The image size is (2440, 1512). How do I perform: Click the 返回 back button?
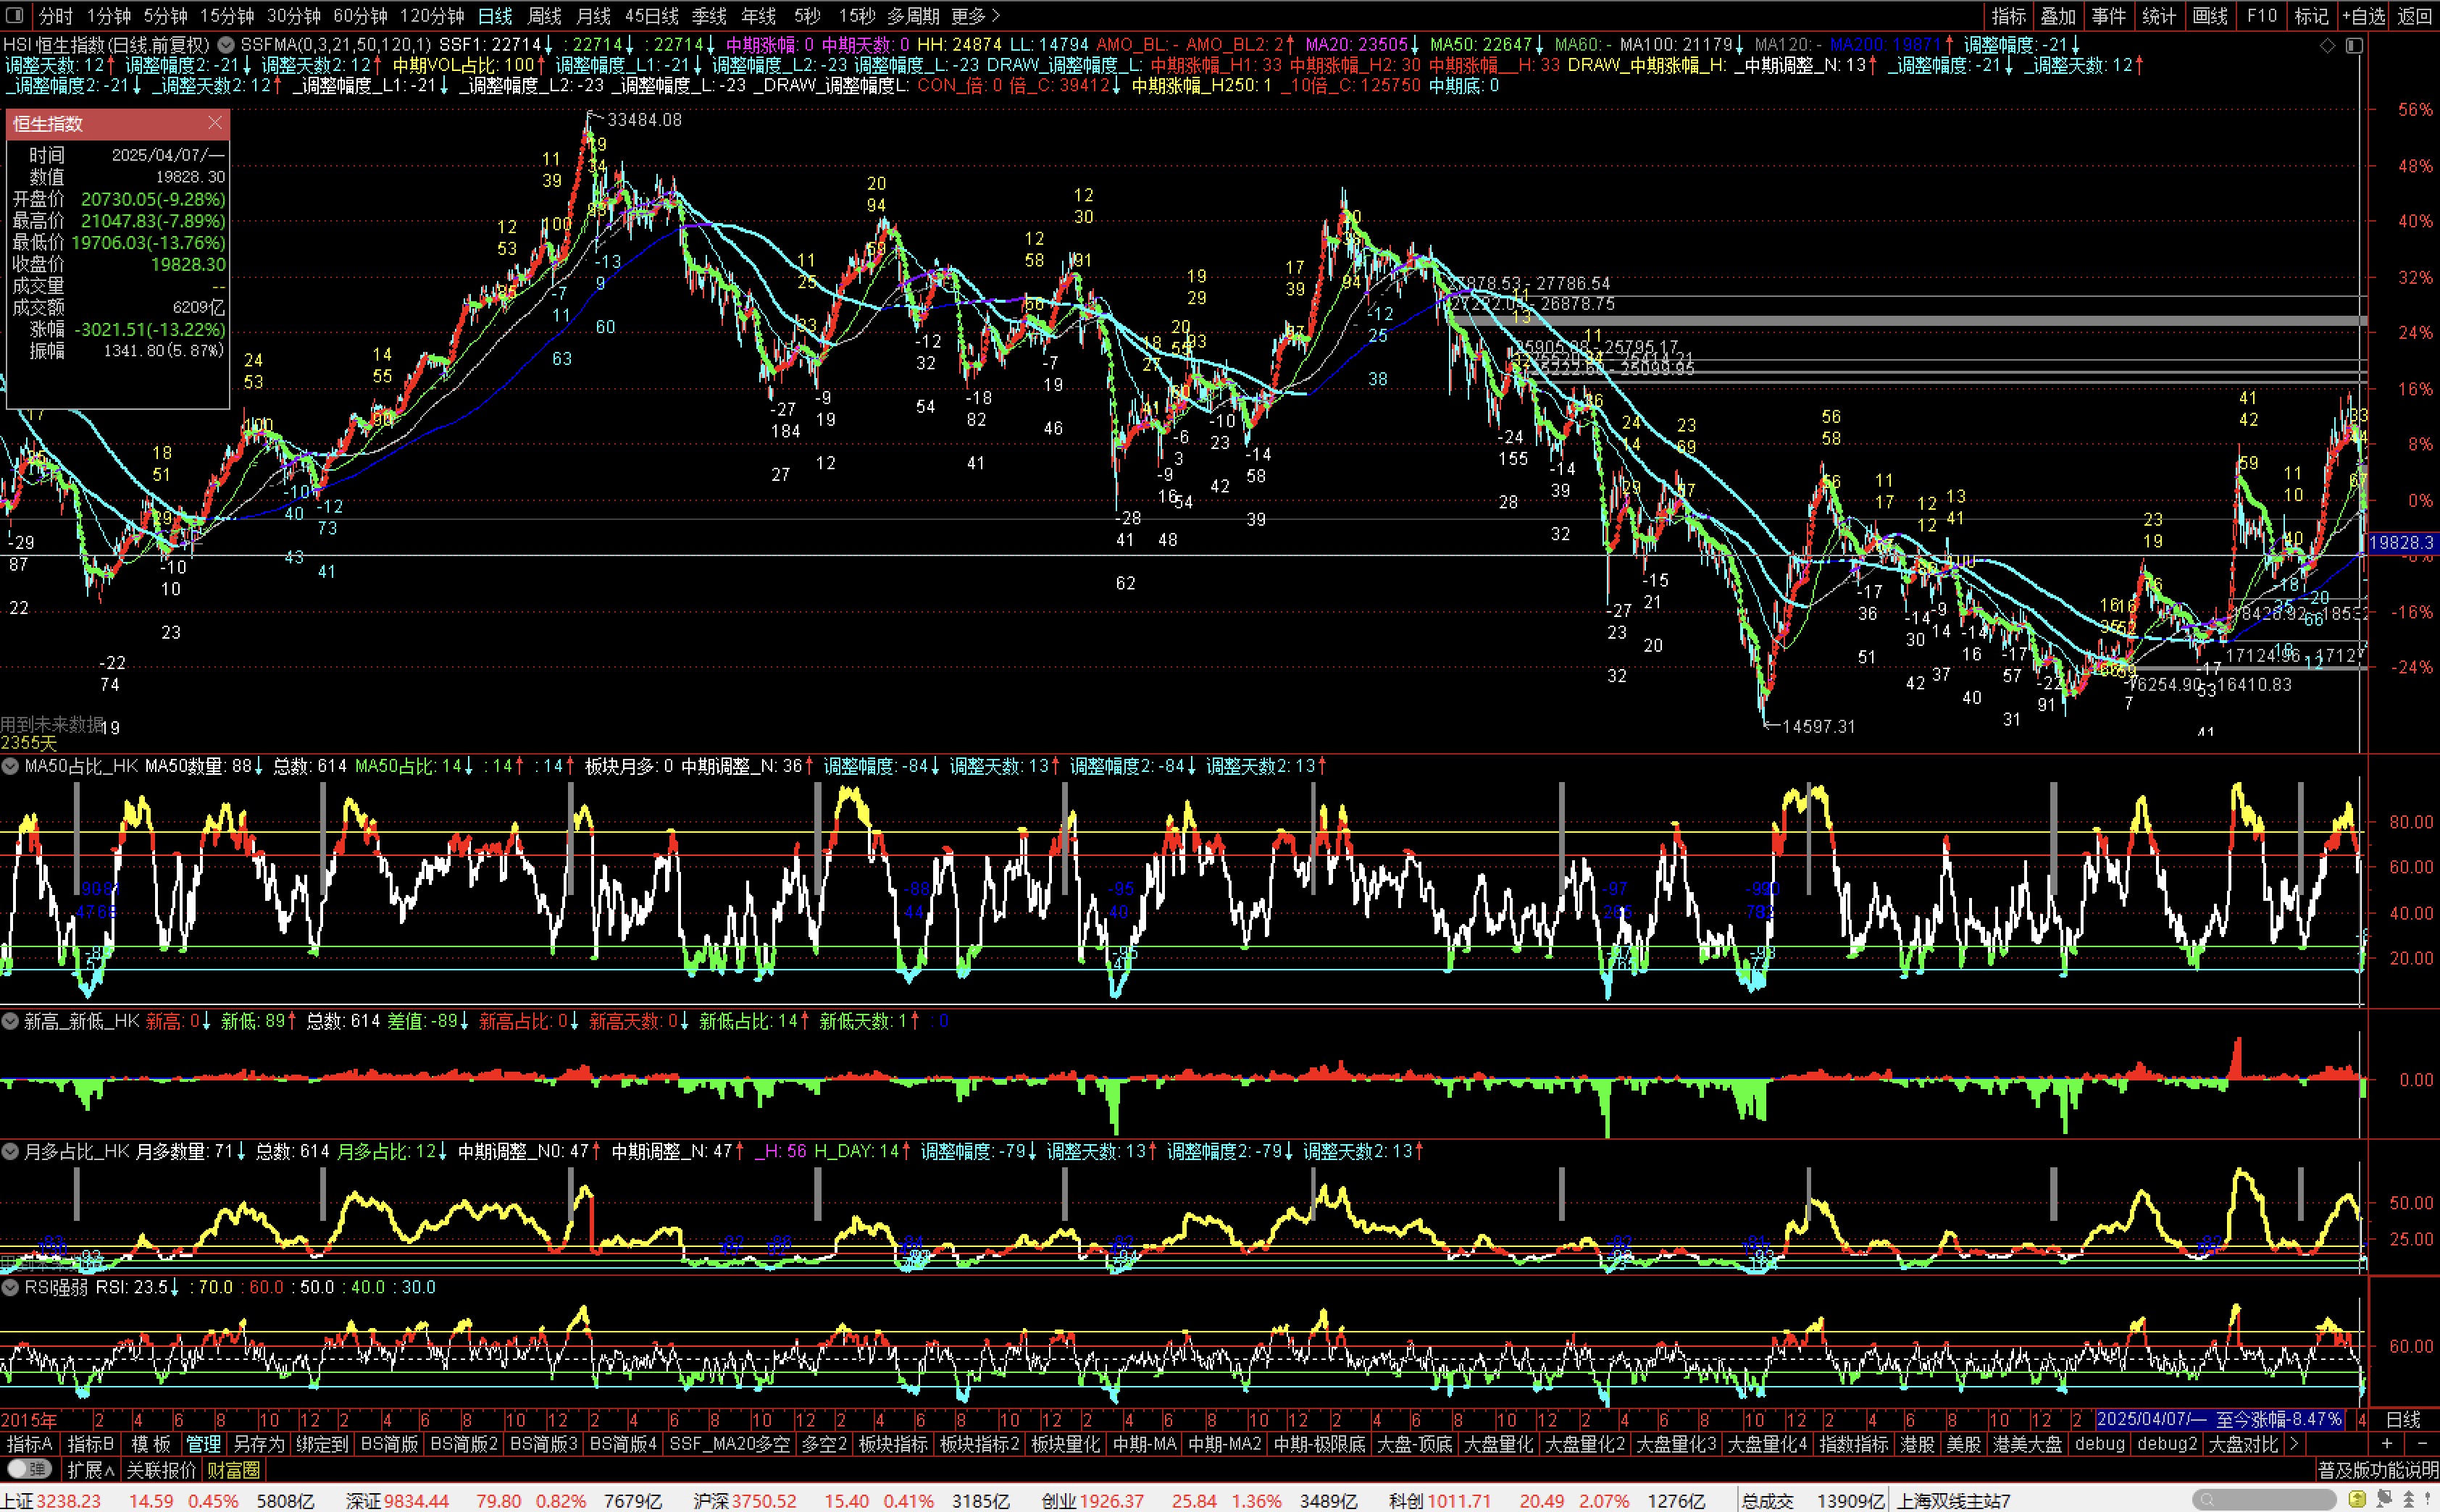coord(2415,15)
